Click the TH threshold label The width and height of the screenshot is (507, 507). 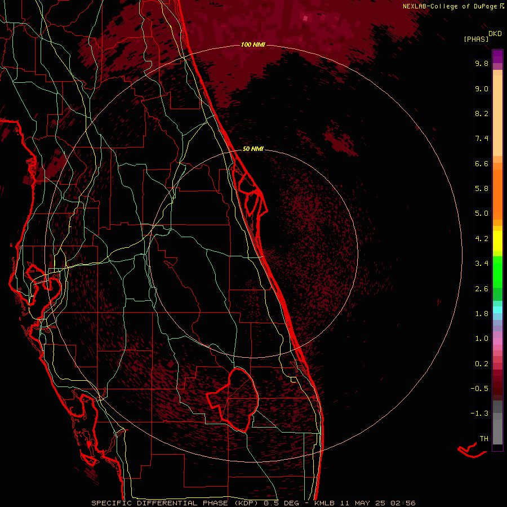[484, 439]
